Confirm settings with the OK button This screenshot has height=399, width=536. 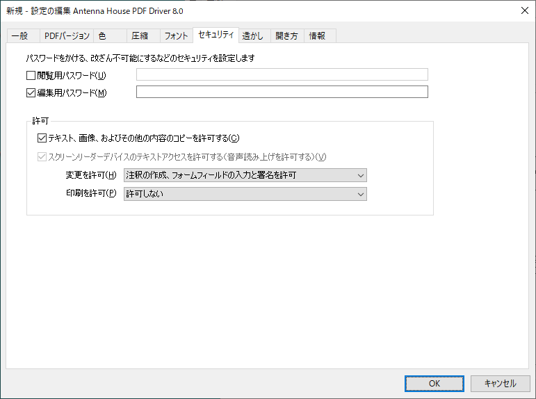click(x=434, y=384)
